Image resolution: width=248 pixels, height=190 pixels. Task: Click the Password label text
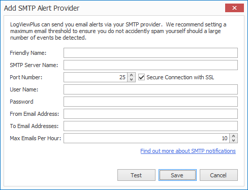[21, 102]
